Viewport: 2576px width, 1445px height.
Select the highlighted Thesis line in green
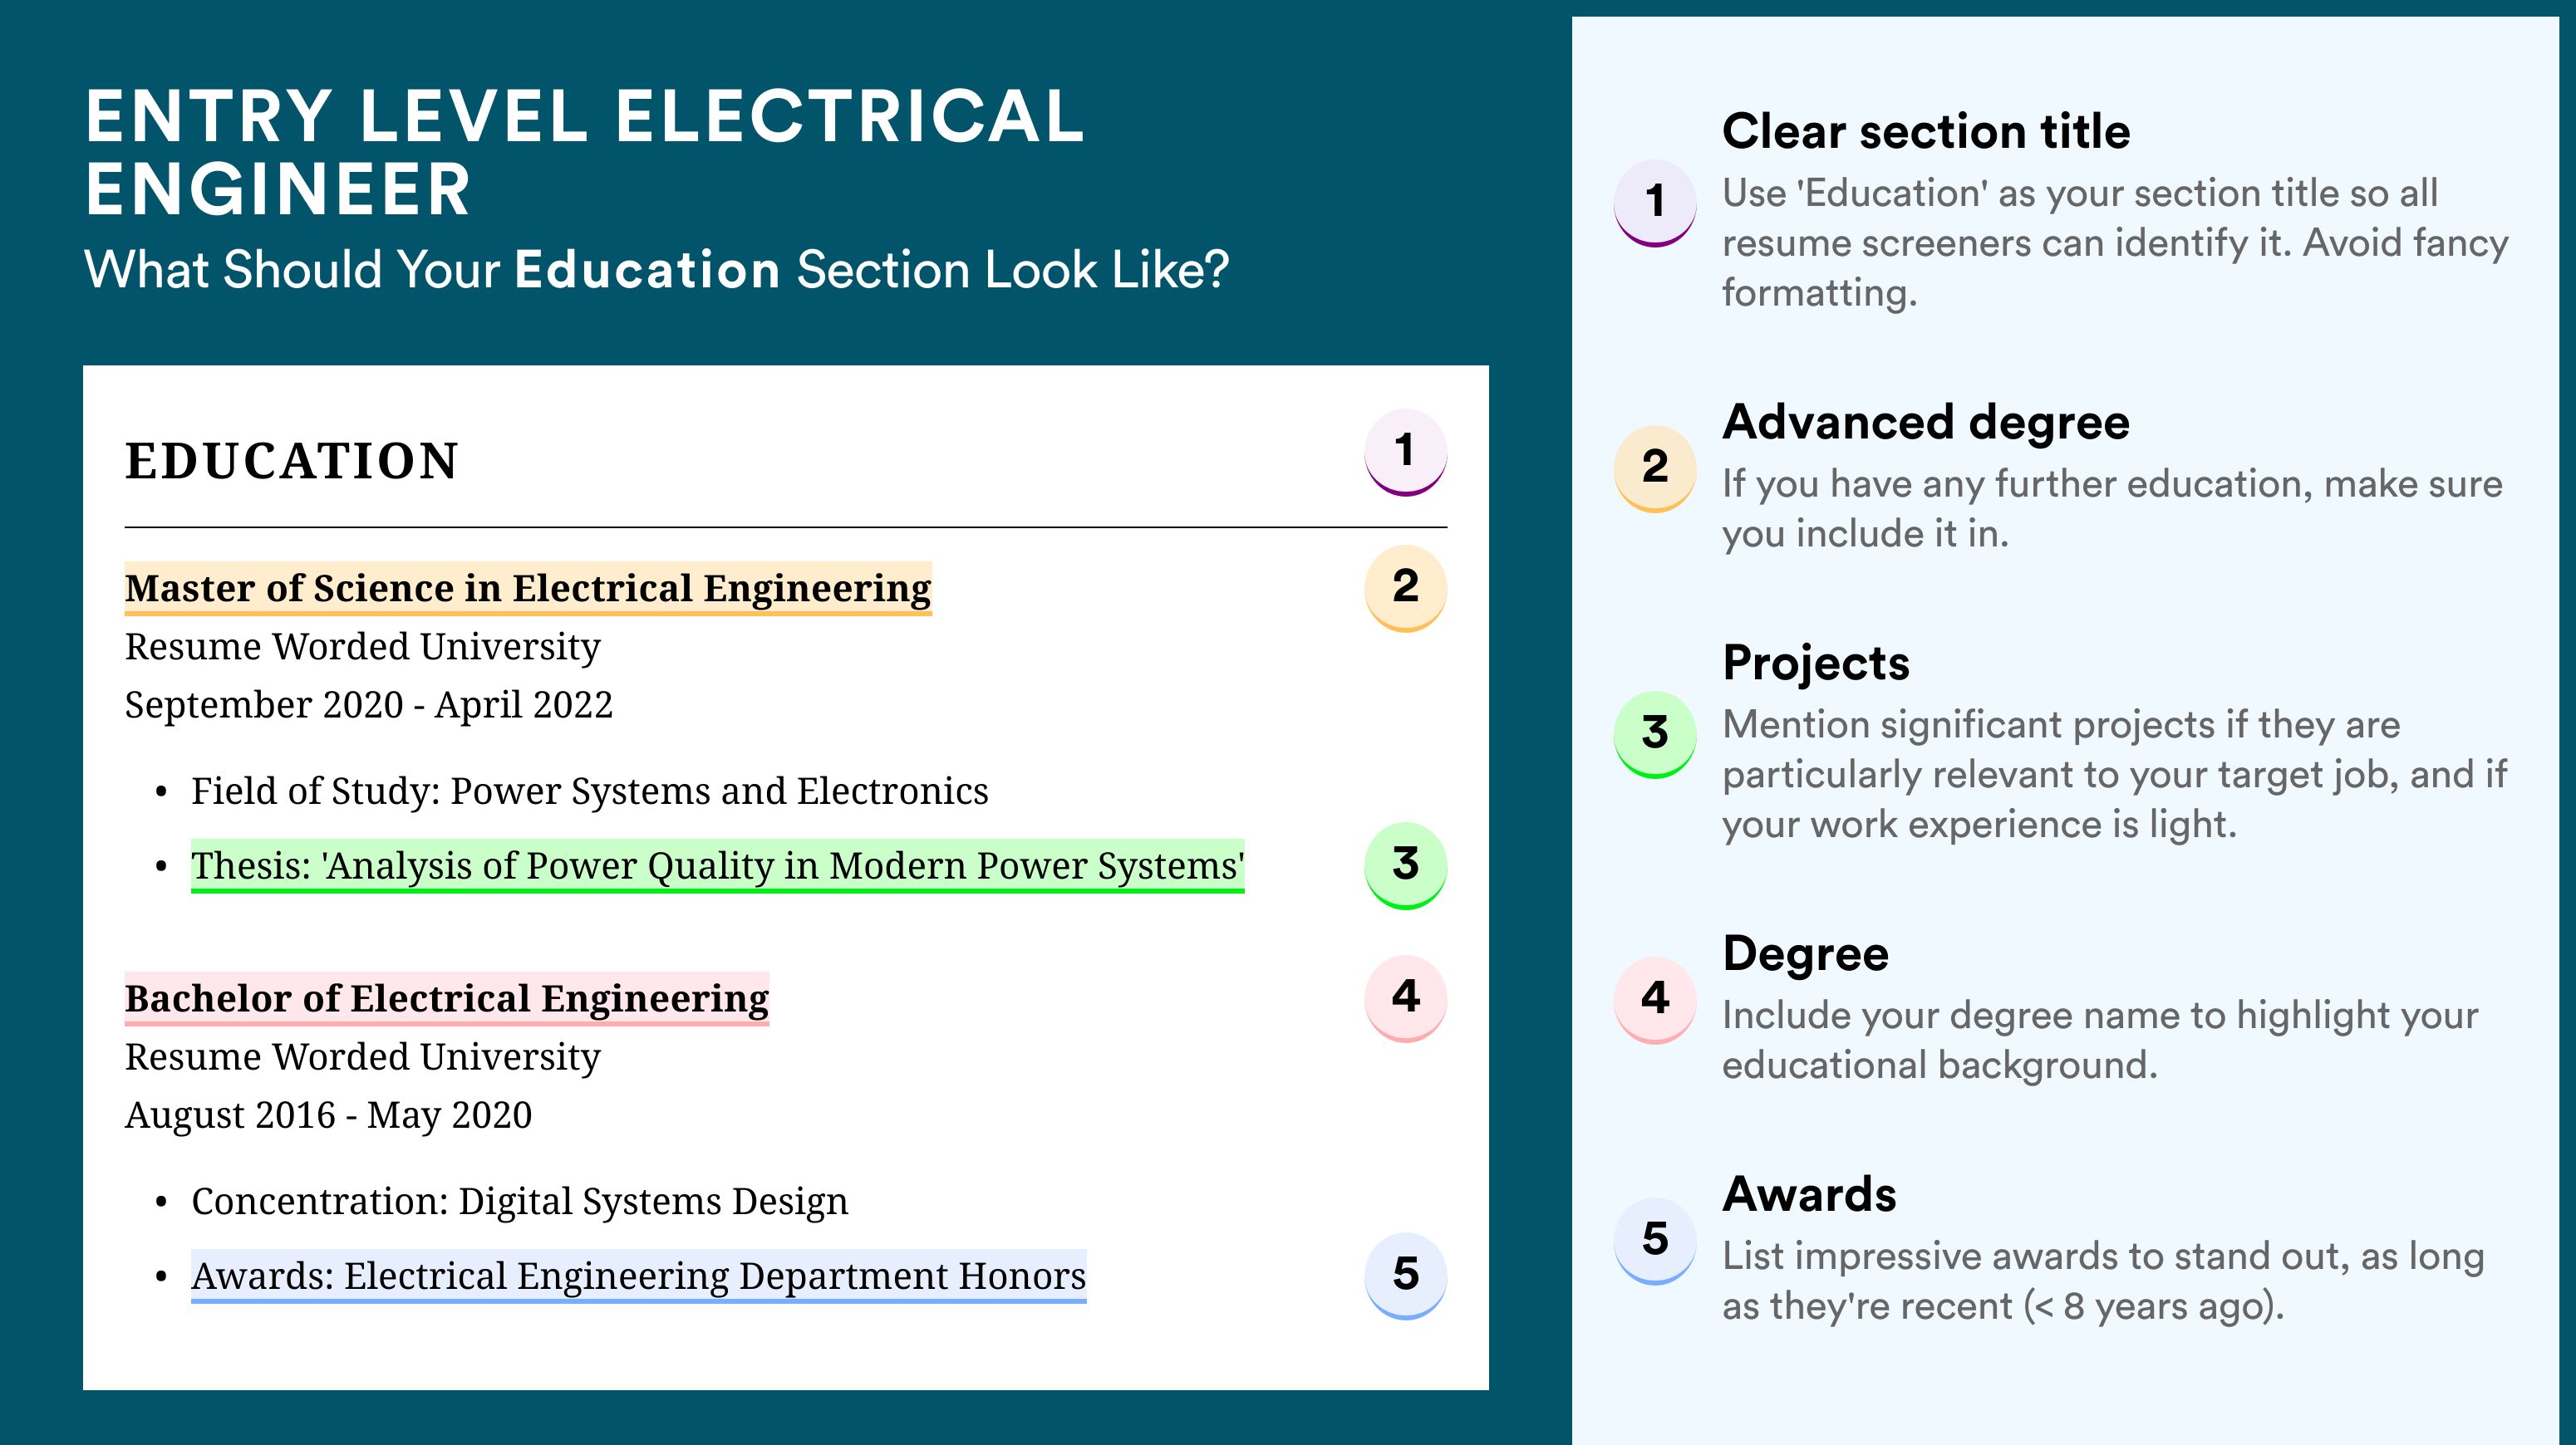click(717, 865)
